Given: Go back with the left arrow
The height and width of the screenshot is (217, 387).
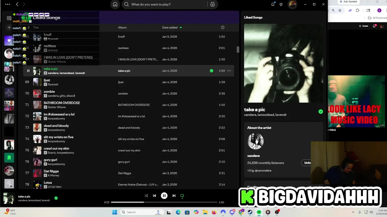Looking at the screenshot, I should pos(17,4).
